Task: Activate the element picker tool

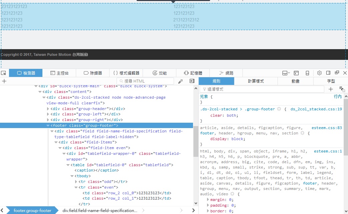Action: tap(4, 73)
